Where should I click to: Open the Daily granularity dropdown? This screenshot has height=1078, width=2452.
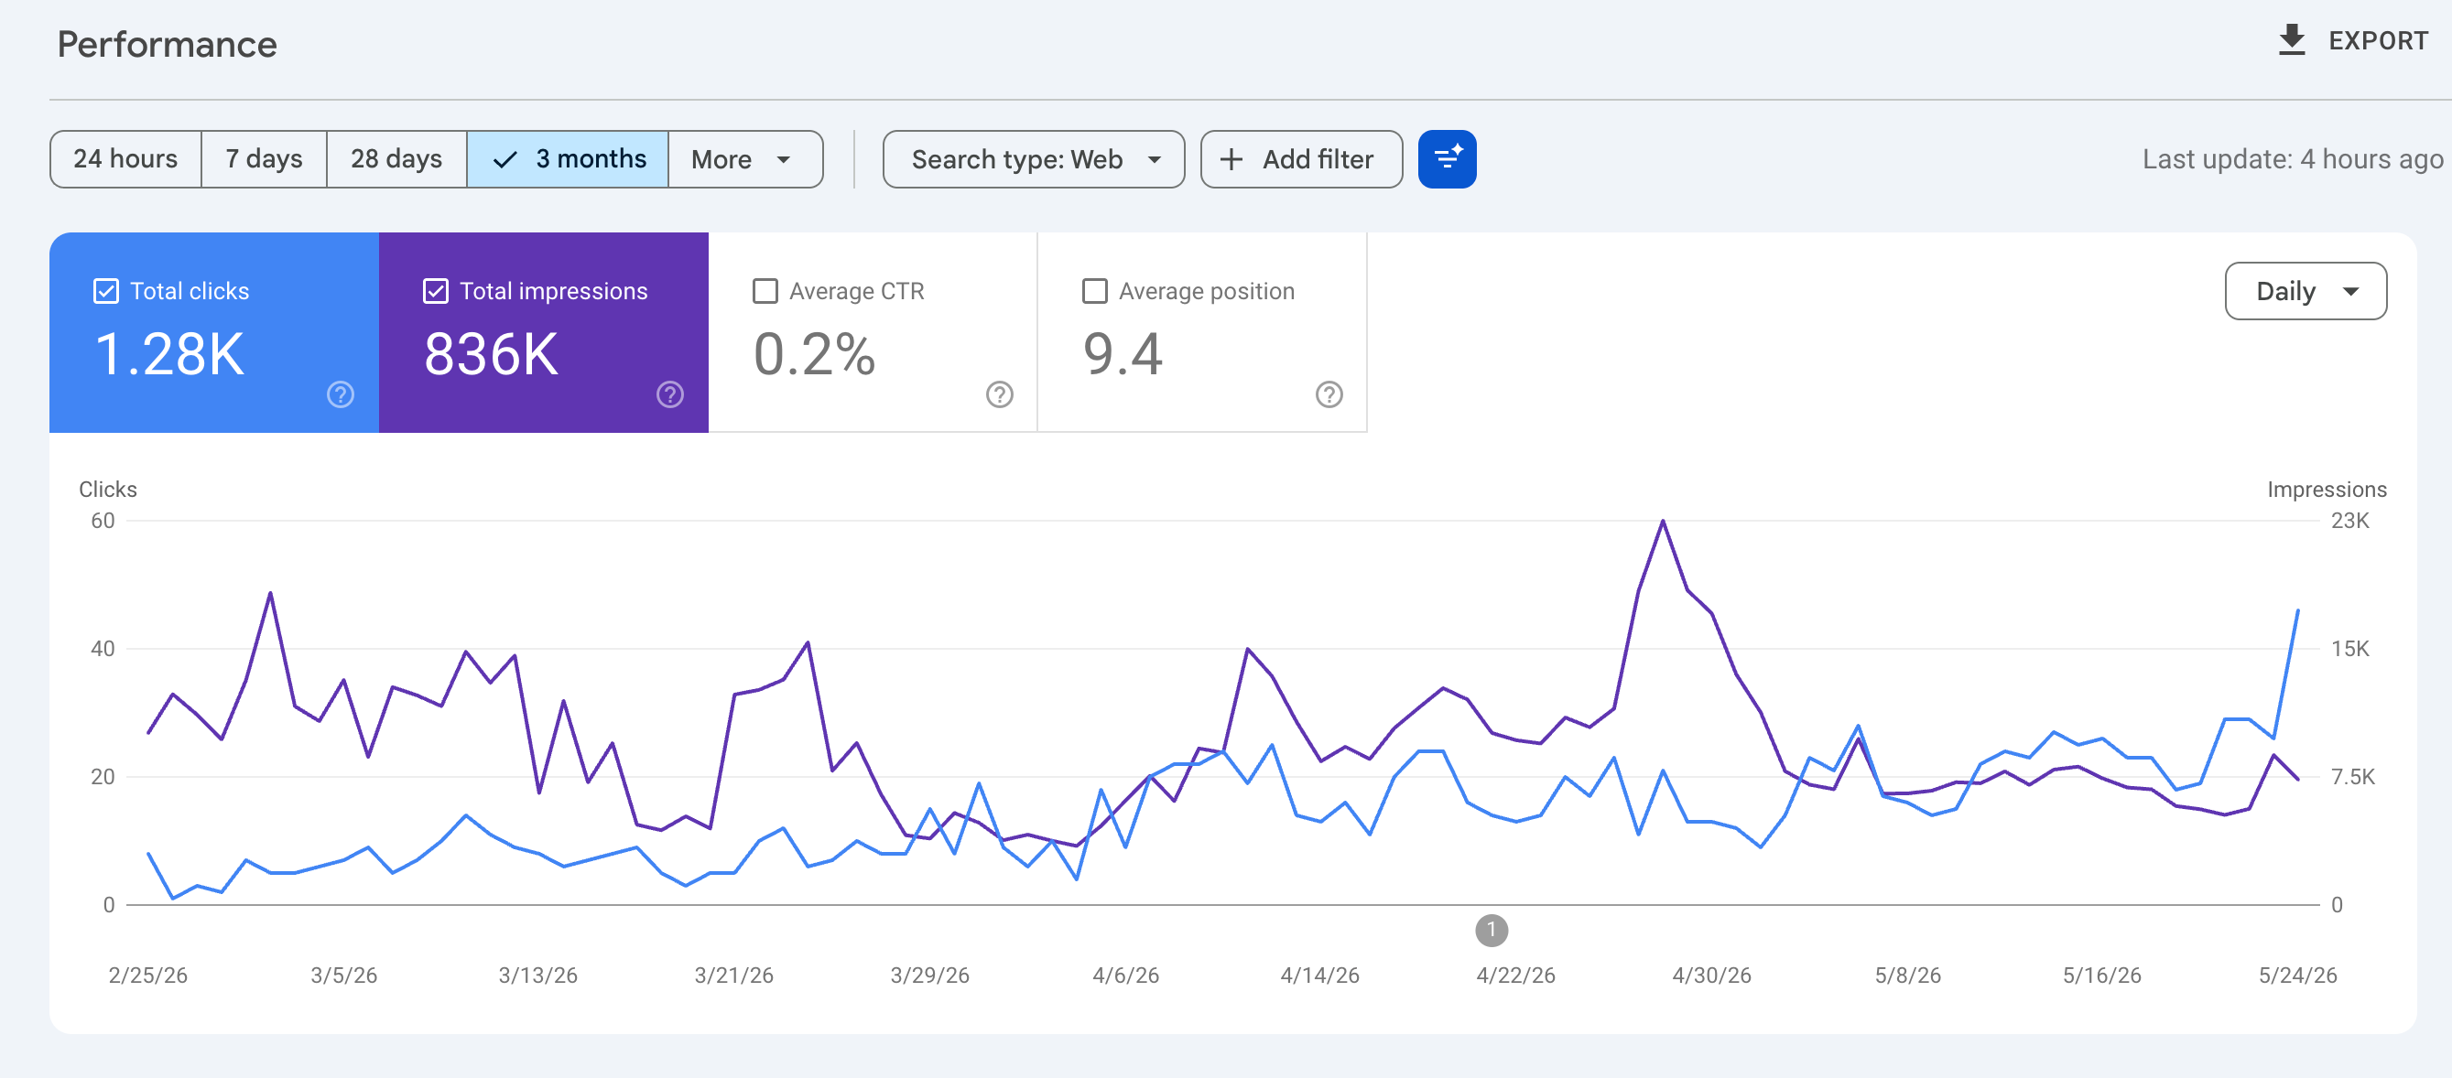(x=2305, y=291)
